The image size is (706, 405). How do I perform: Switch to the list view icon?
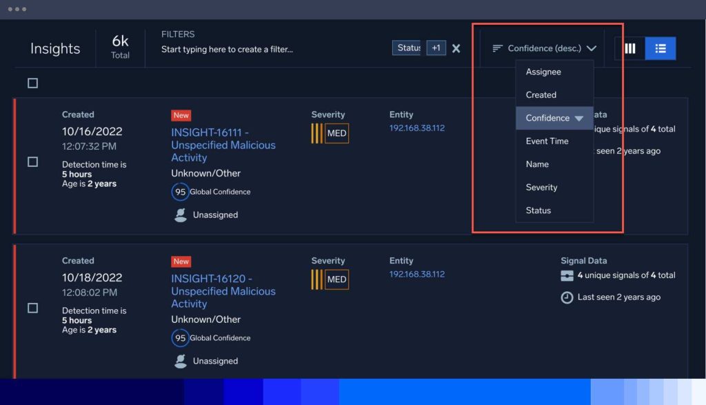coord(660,48)
